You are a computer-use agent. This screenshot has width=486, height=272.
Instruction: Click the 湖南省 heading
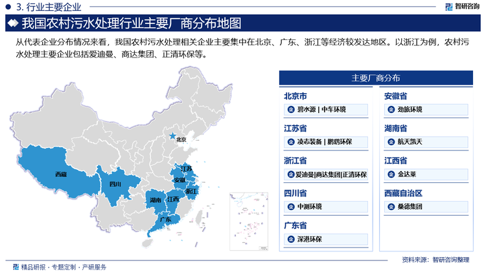pyautogui.click(x=396, y=129)
